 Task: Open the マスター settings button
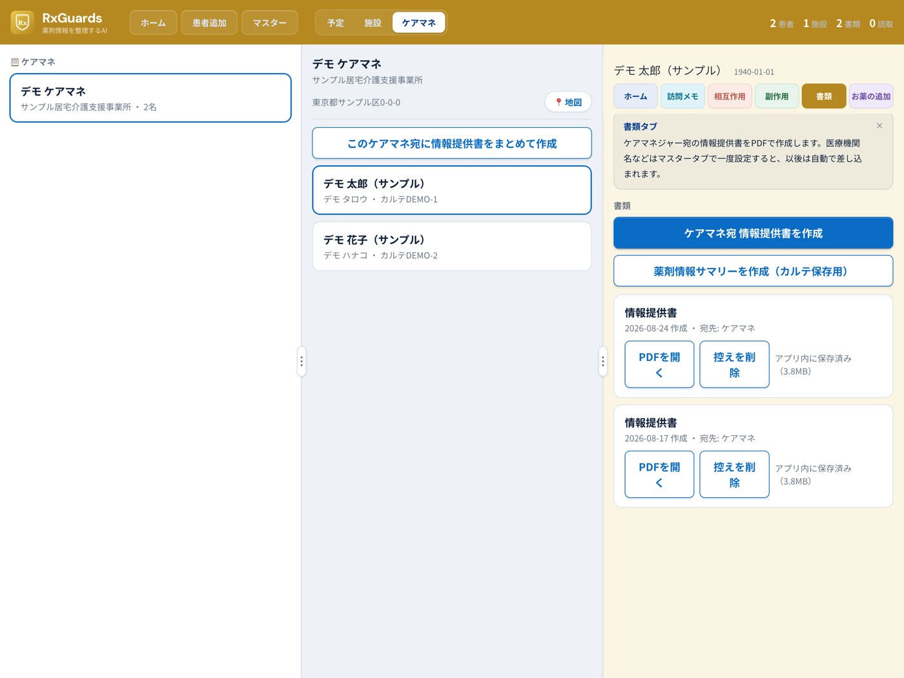point(270,23)
